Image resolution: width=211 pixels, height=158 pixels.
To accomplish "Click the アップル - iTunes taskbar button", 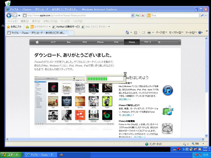I will pyautogui.click(x=41, y=155).
